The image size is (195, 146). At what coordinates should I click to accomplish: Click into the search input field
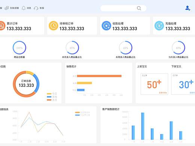pyautogui.click(x=123, y=8)
